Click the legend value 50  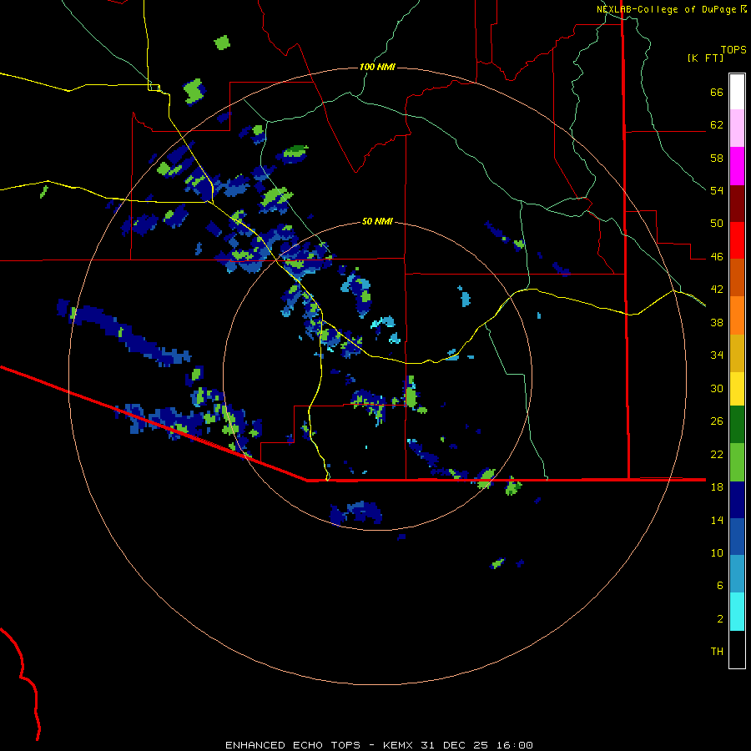pos(717,224)
